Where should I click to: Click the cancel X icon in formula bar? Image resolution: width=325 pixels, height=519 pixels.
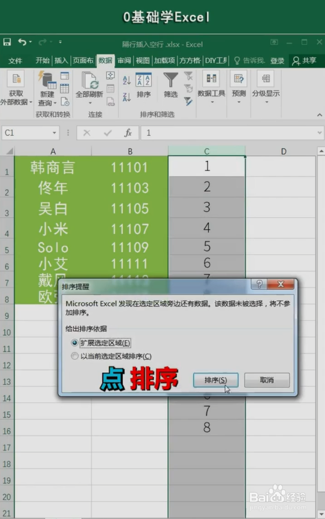point(87,133)
